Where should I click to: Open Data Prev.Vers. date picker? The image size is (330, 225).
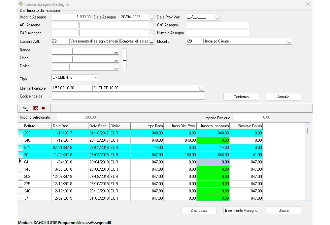[218, 17]
